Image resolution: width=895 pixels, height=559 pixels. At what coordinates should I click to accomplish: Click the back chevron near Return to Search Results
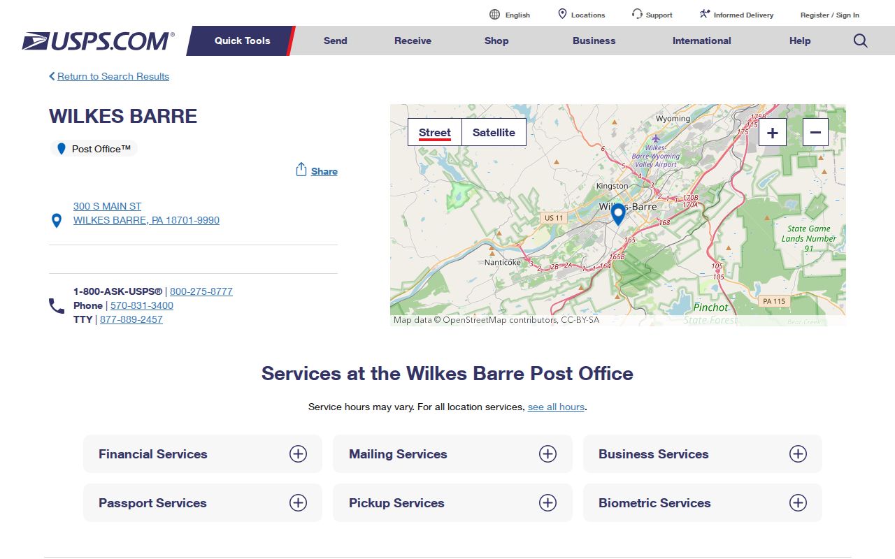pos(52,76)
